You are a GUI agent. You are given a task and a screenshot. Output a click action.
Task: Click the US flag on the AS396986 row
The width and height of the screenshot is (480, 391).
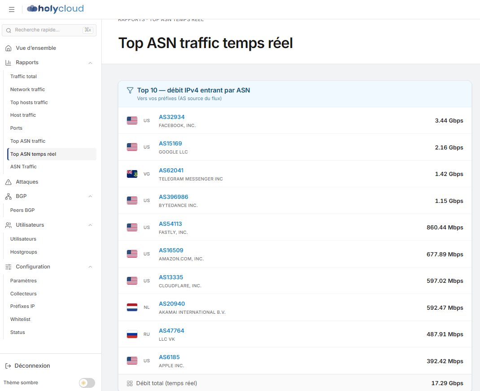(132, 200)
